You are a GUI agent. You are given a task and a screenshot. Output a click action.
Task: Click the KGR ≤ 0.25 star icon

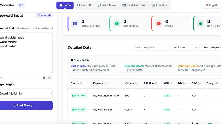point(201,23)
